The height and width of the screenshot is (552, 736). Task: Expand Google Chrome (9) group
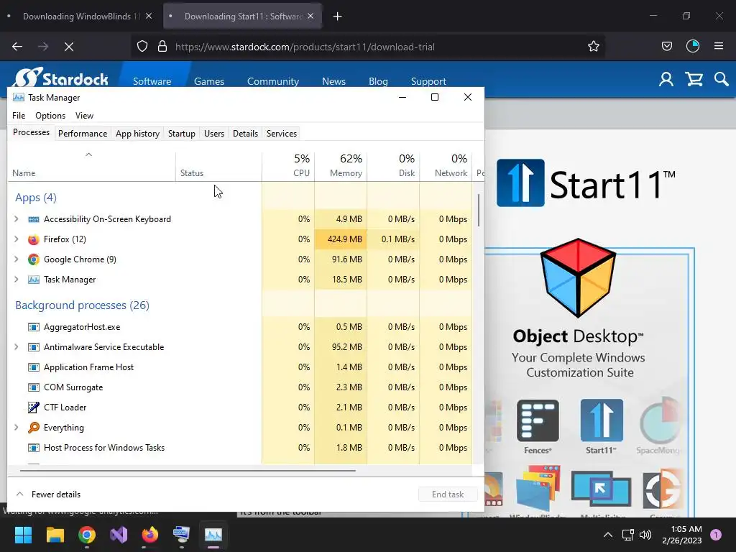tap(17, 259)
